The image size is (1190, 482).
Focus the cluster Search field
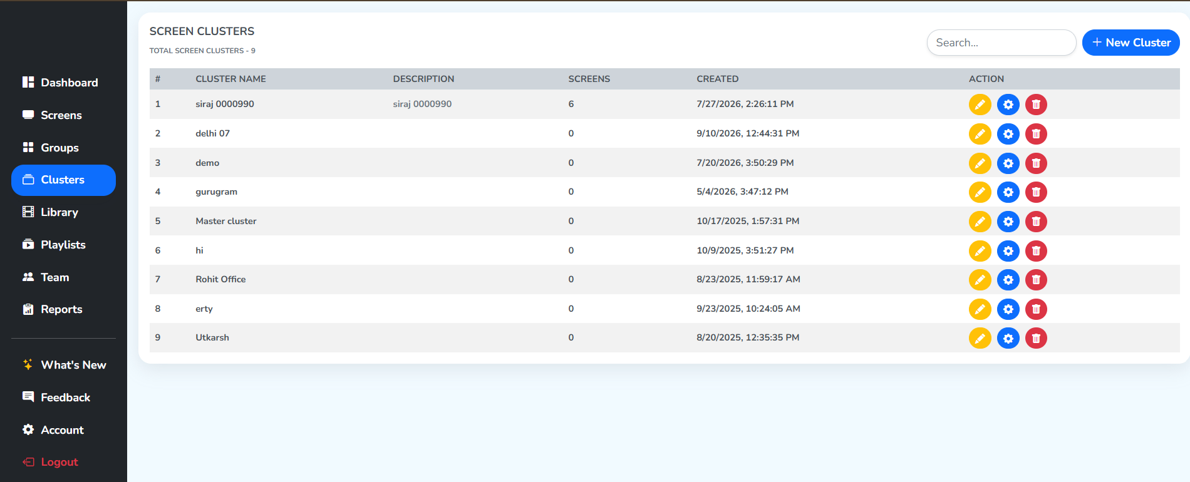(1001, 43)
